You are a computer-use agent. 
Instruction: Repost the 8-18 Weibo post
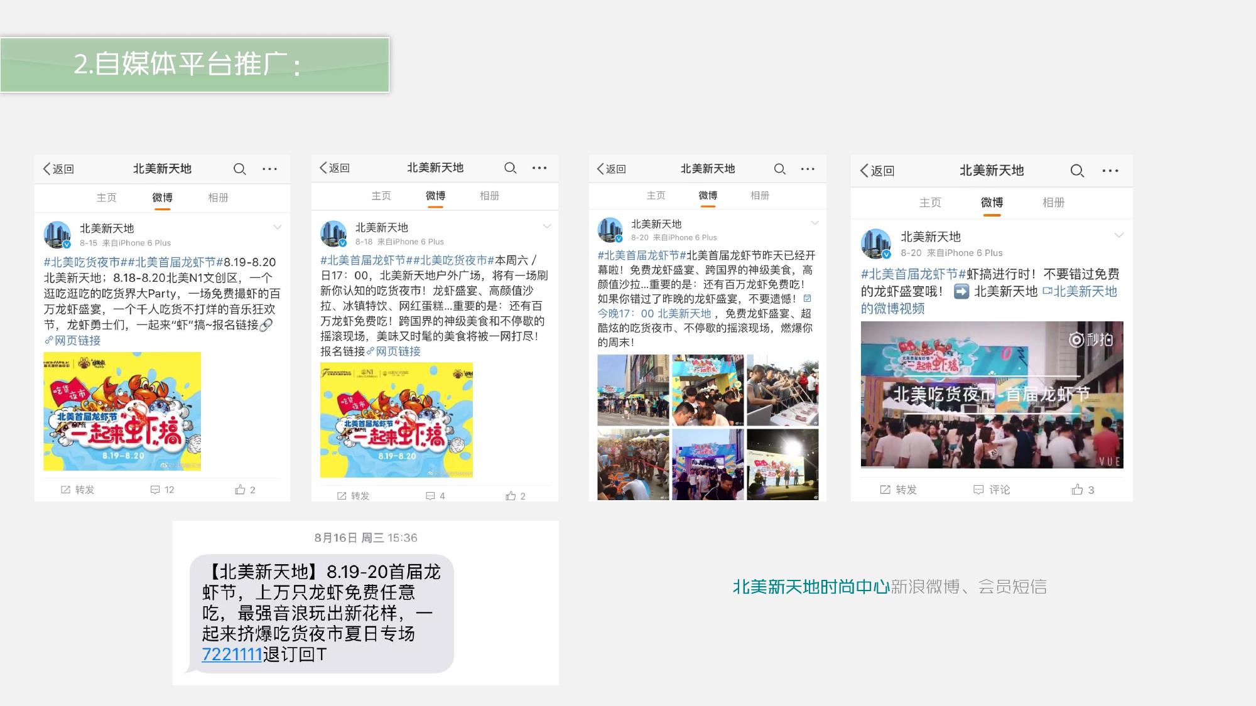[353, 496]
